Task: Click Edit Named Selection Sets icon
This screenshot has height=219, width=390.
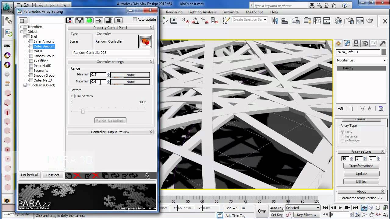Action: tap(226, 21)
